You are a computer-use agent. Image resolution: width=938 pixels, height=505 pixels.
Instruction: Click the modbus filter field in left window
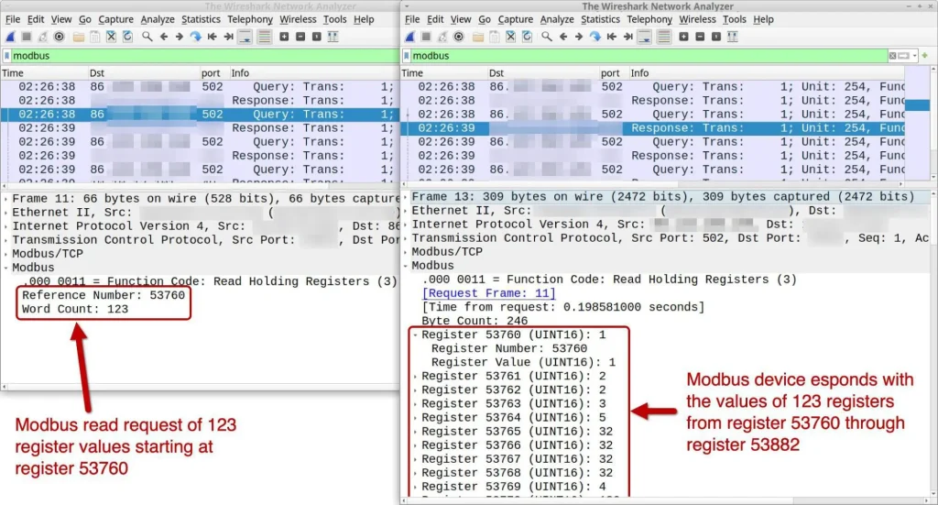[x=183, y=56]
